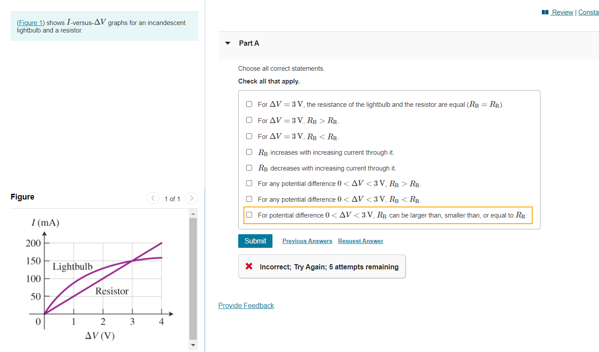Image resolution: width=599 pixels, height=352 pixels.
Task: Click Request Answer
Action: (x=360, y=241)
